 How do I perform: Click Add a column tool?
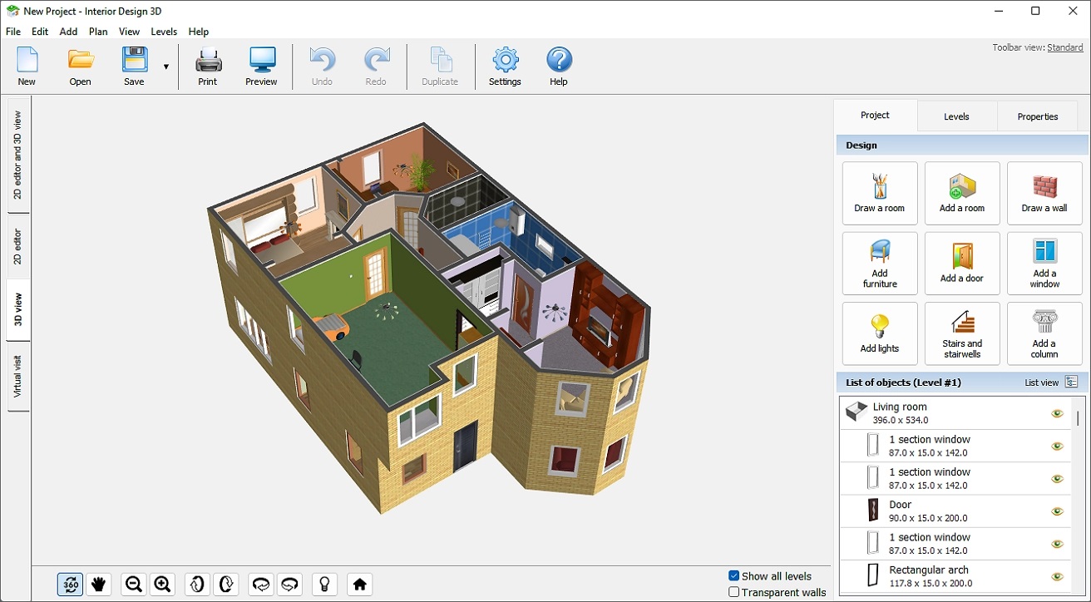pyautogui.click(x=1044, y=333)
